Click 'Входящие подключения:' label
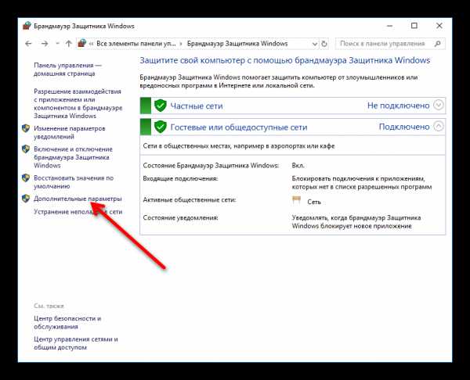The height and width of the screenshot is (380, 470). coord(180,178)
